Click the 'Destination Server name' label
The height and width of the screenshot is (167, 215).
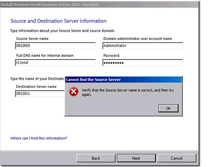(36, 87)
